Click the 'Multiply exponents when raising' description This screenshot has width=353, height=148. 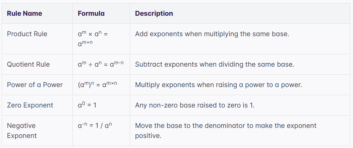click(218, 85)
